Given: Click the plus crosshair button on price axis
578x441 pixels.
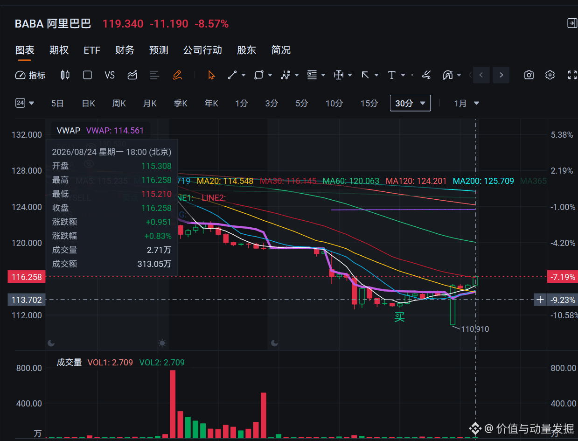Looking at the screenshot, I should point(540,300).
